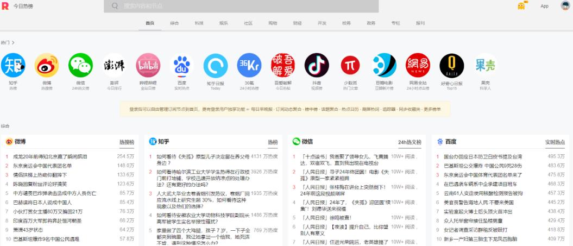Viewport: 573px width, 246px height.
Task: Switch to the 娱乐 tab
Action: click(224, 23)
